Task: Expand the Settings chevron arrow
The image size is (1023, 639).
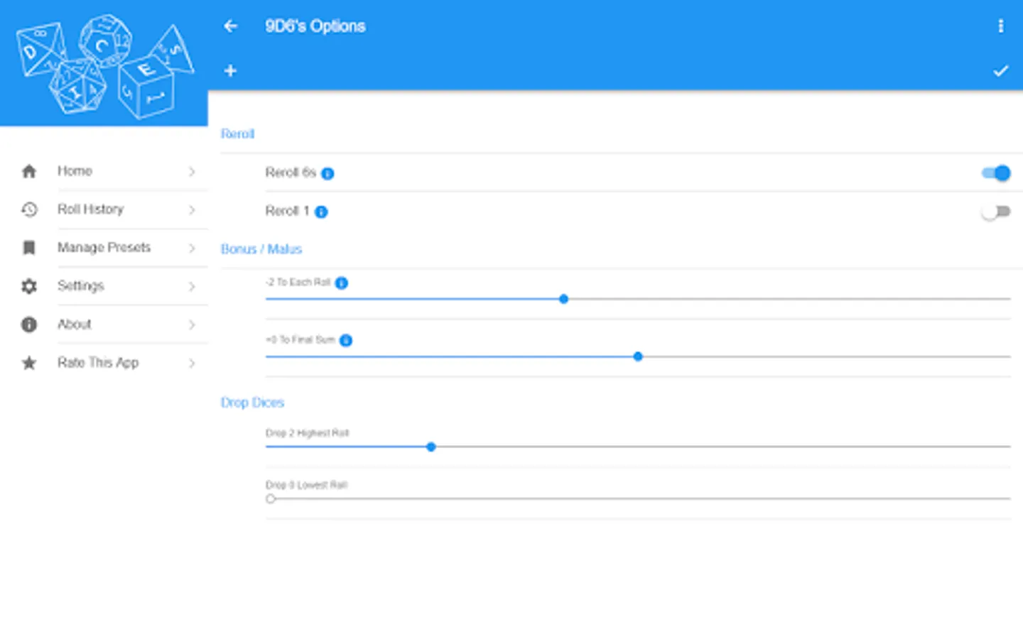Action: [x=192, y=287]
